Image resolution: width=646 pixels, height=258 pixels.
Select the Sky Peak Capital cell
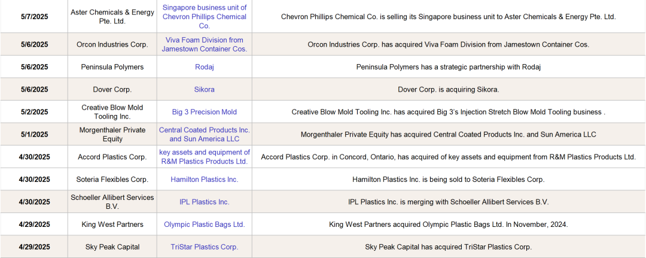(112, 247)
